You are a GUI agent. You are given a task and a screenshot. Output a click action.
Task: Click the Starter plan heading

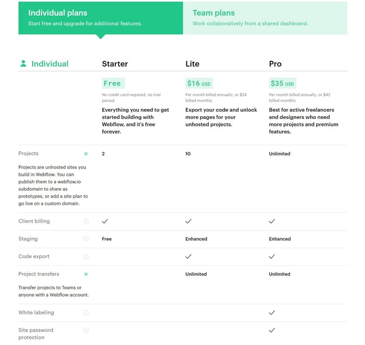click(115, 64)
